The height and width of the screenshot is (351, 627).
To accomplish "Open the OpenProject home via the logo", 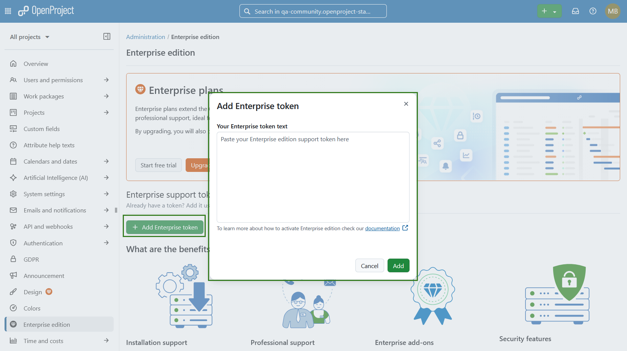I will point(45,11).
